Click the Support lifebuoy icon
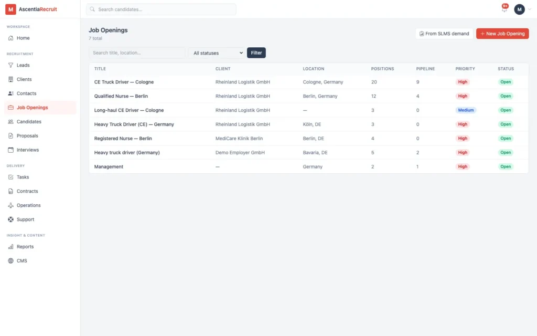 10,219
